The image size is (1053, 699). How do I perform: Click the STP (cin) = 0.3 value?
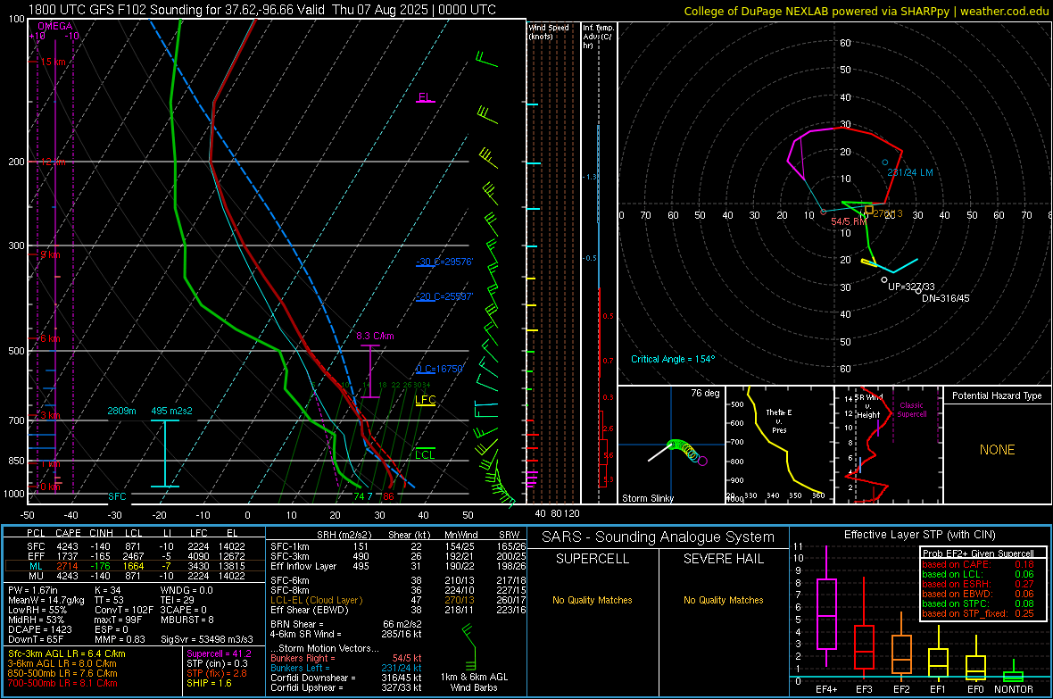(x=217, y=663)
